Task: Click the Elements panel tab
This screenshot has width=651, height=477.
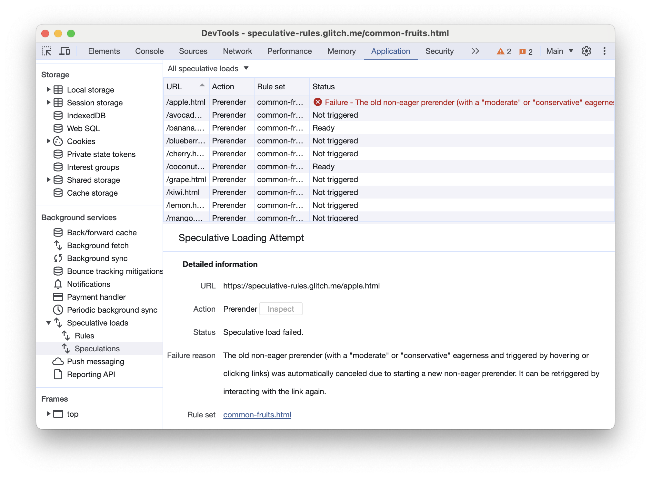Action: [x=104, y=51]
